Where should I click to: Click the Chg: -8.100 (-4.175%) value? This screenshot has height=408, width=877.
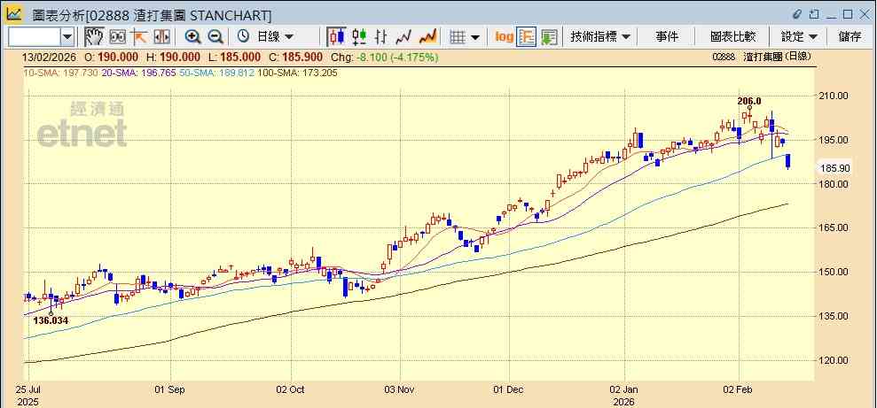click(x=385, y=58)
